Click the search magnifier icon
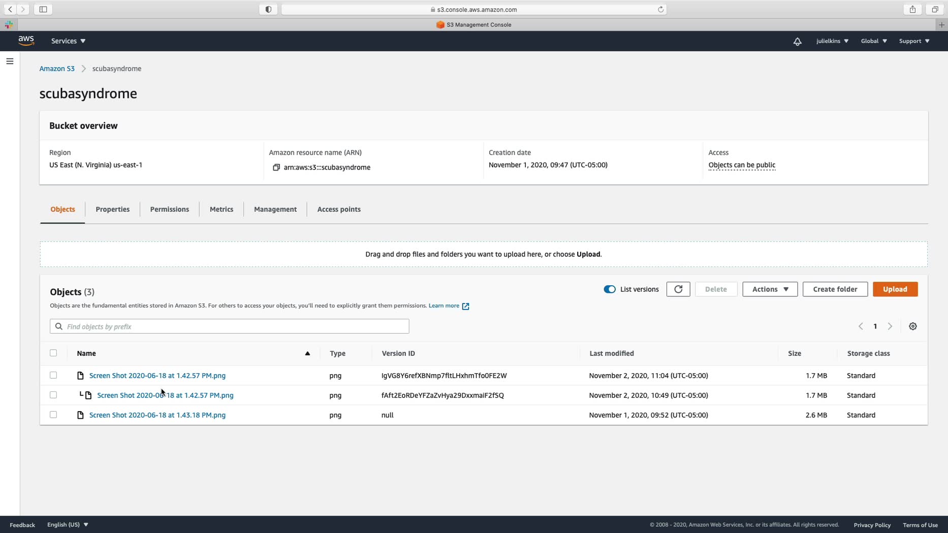This screenshot has width=948, height=533. [x=59, y=326]
